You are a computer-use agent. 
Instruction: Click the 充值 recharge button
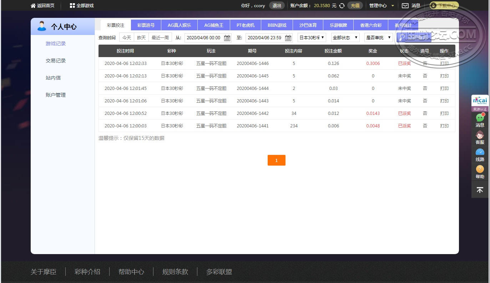tap(355, 6)
